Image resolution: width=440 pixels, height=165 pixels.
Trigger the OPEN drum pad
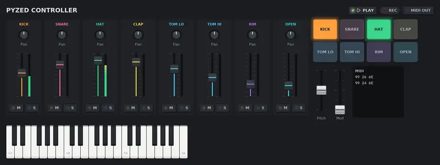406,52
